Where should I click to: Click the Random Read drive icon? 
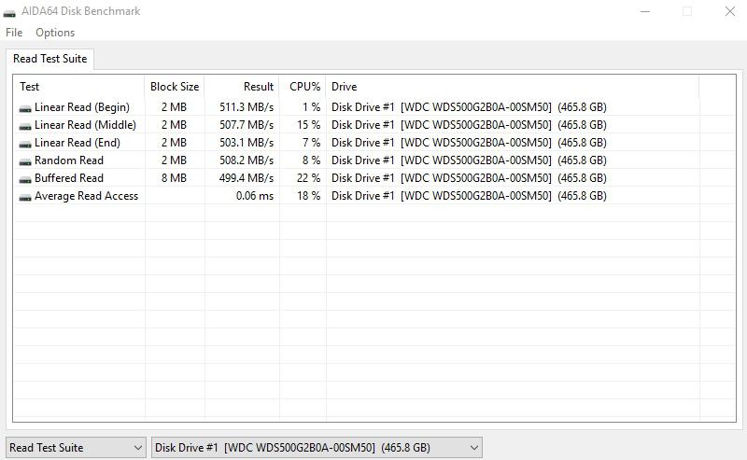tap(25, 160)
